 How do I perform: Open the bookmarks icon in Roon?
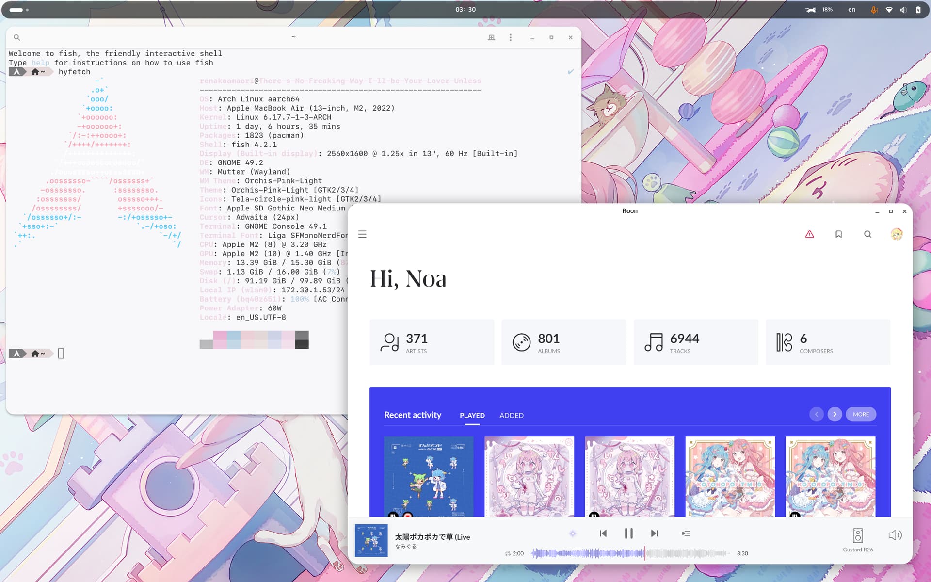point(838,234)
